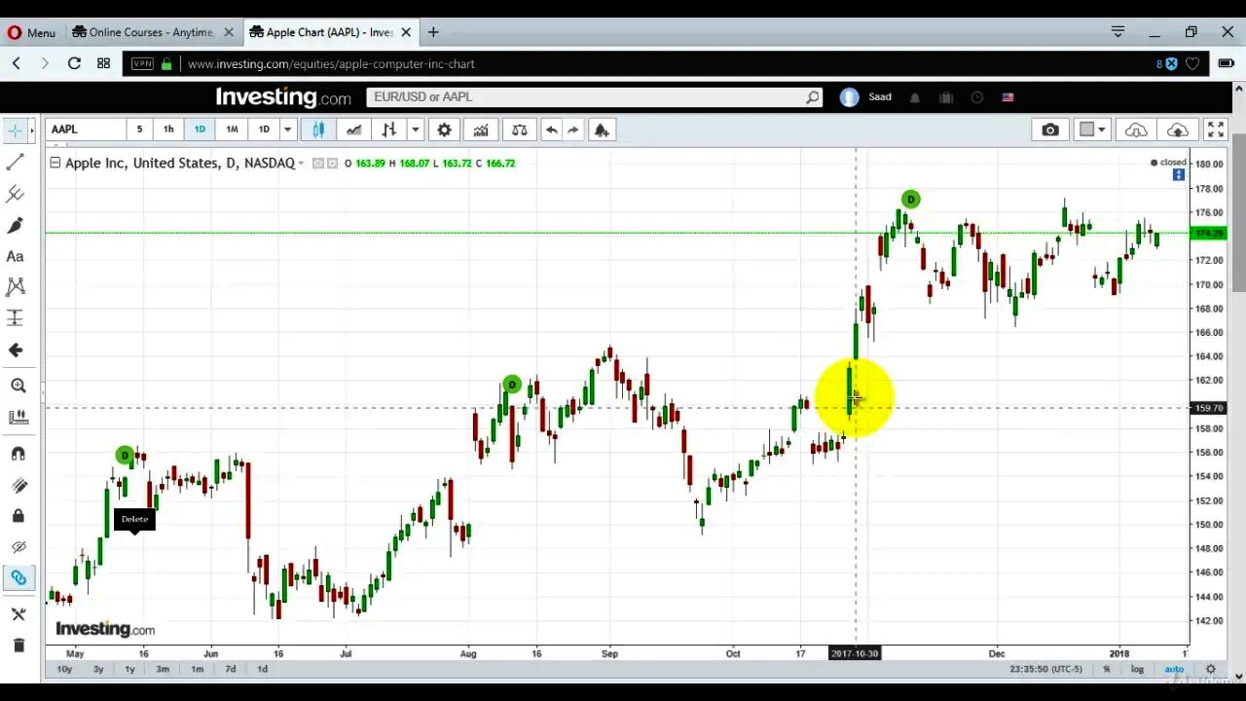
Task: Click the AAPL symbol input field
Action: pos(86,129)
